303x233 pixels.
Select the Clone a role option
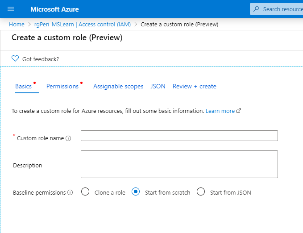click(x=86, y=192)
